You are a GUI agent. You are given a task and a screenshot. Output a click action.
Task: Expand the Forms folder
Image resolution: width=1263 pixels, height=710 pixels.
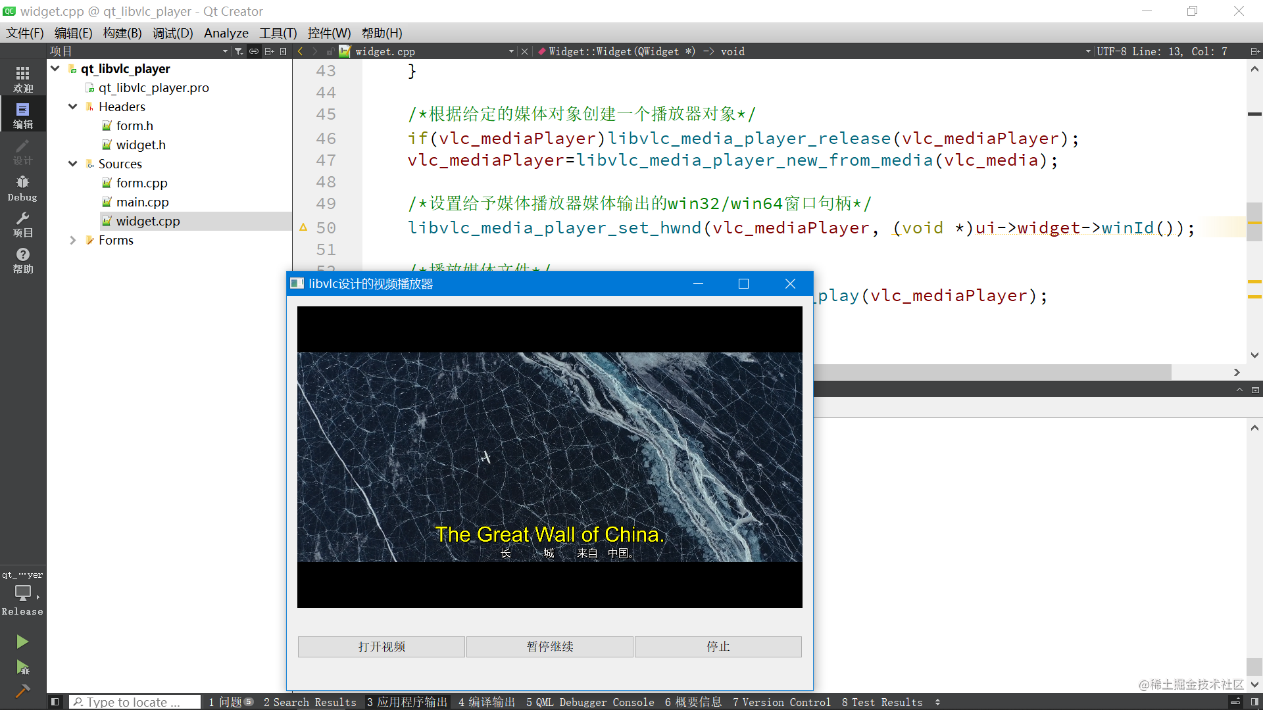[x=73, y=241]
